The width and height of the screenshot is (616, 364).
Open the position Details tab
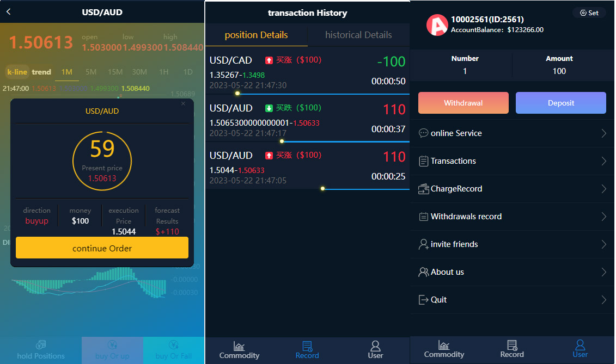pyautogui.click(x=256, y=35)
